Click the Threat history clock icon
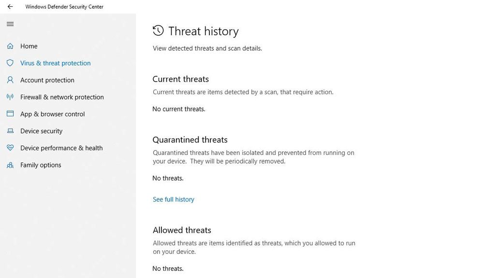 pyautogui.click(x=158, y=30)
